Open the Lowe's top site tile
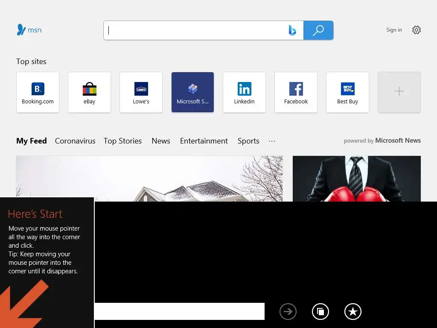Screen dimensions: 437x328 pyautogui.click(x=141, y=92)
